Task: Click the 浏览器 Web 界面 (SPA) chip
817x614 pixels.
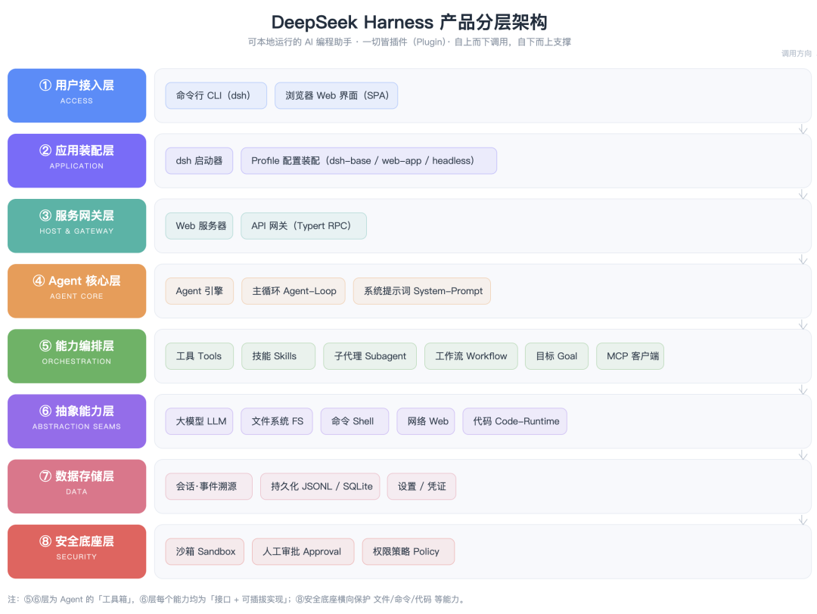Action: click(x=336, y=95)
